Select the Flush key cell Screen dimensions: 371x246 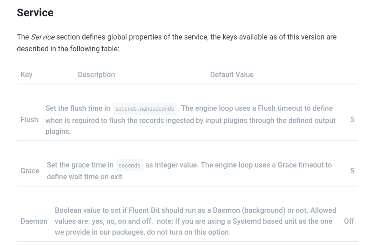click(29, 119)
